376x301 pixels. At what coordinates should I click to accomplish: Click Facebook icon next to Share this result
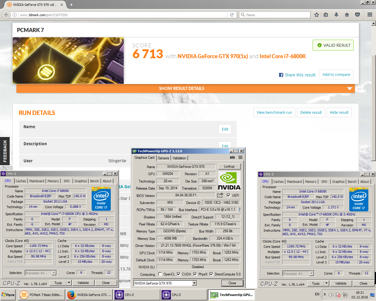click(281, 75)
